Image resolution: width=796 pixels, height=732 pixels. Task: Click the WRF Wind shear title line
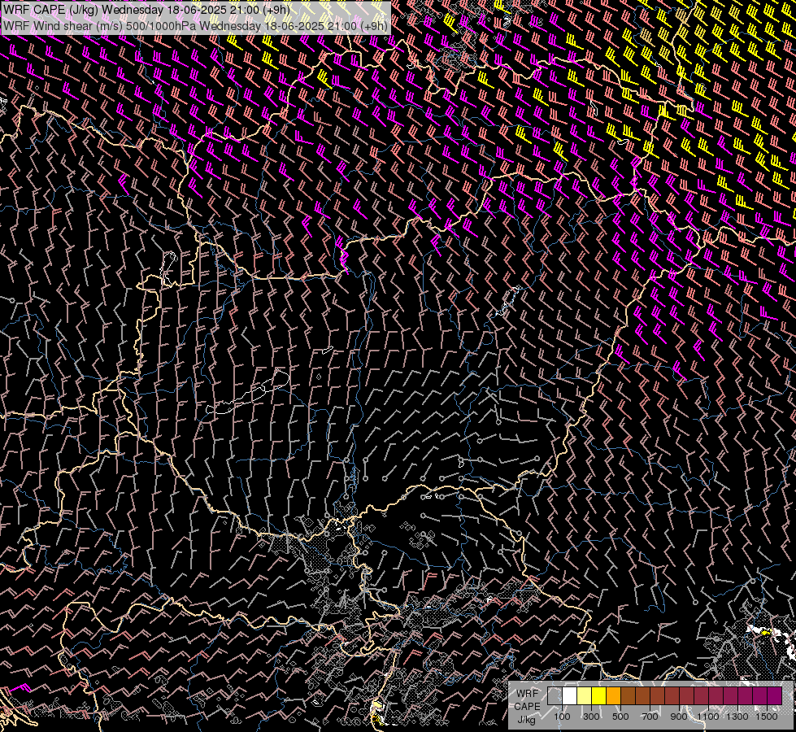pos(195,26)
